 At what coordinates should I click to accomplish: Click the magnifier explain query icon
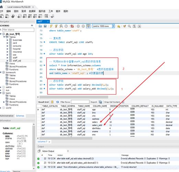click(x=61, y=26)
